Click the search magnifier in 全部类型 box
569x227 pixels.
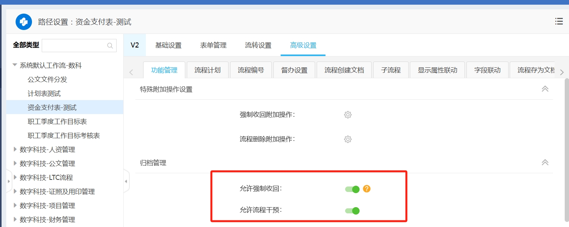(x=110, y=46)
